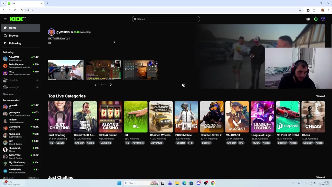Image resolution: width=332 pixels, height=187 pixels.
Task: Open No Pixel RP category card
Action: coord(288,117)
